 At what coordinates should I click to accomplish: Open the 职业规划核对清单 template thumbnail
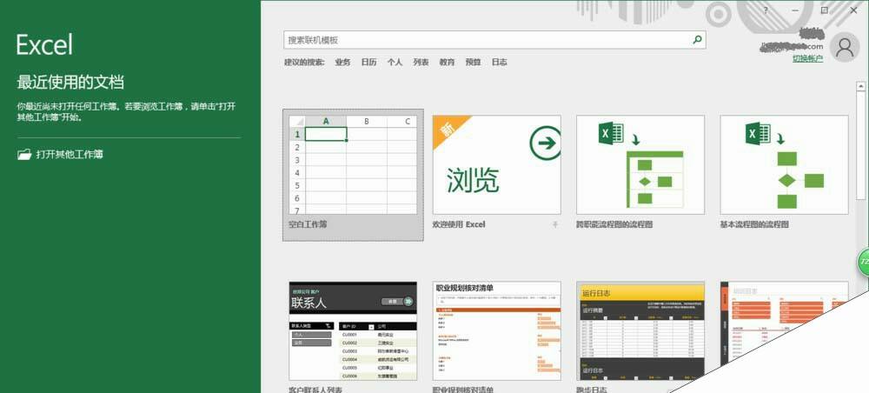(496, 331)
